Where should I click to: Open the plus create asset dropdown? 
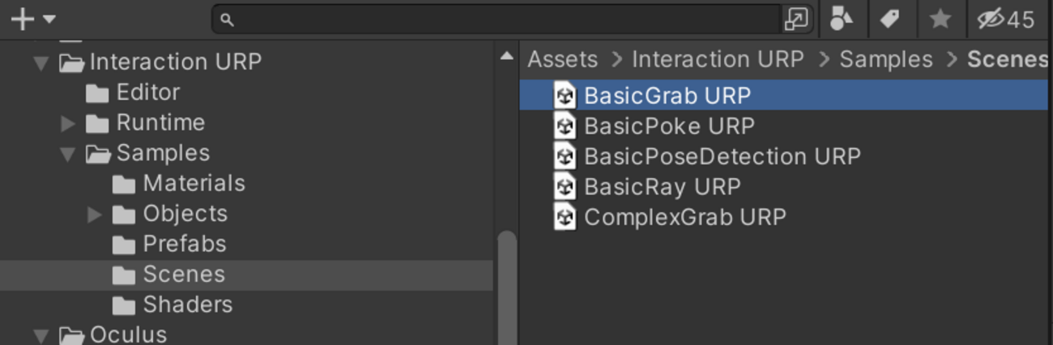pos(32,19)
